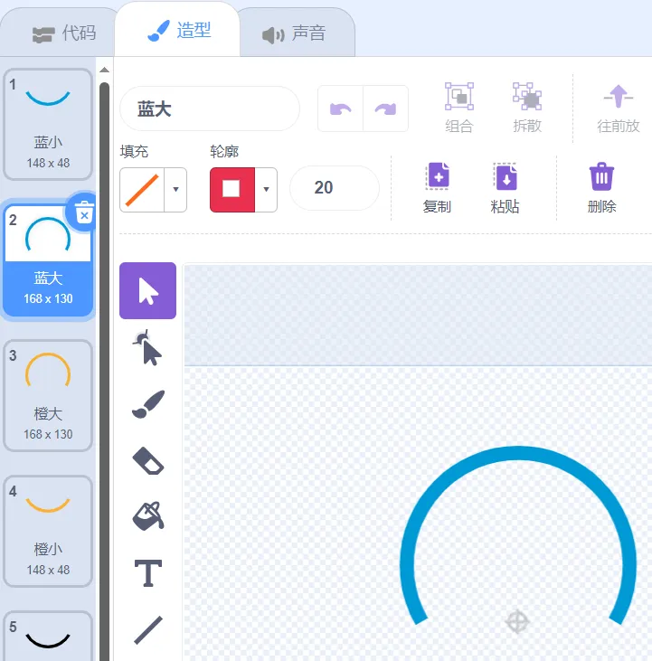This screenshot has height=661, width=652.
Task: Click the 删除 trash icon
Action: click(x=601, y=176)
